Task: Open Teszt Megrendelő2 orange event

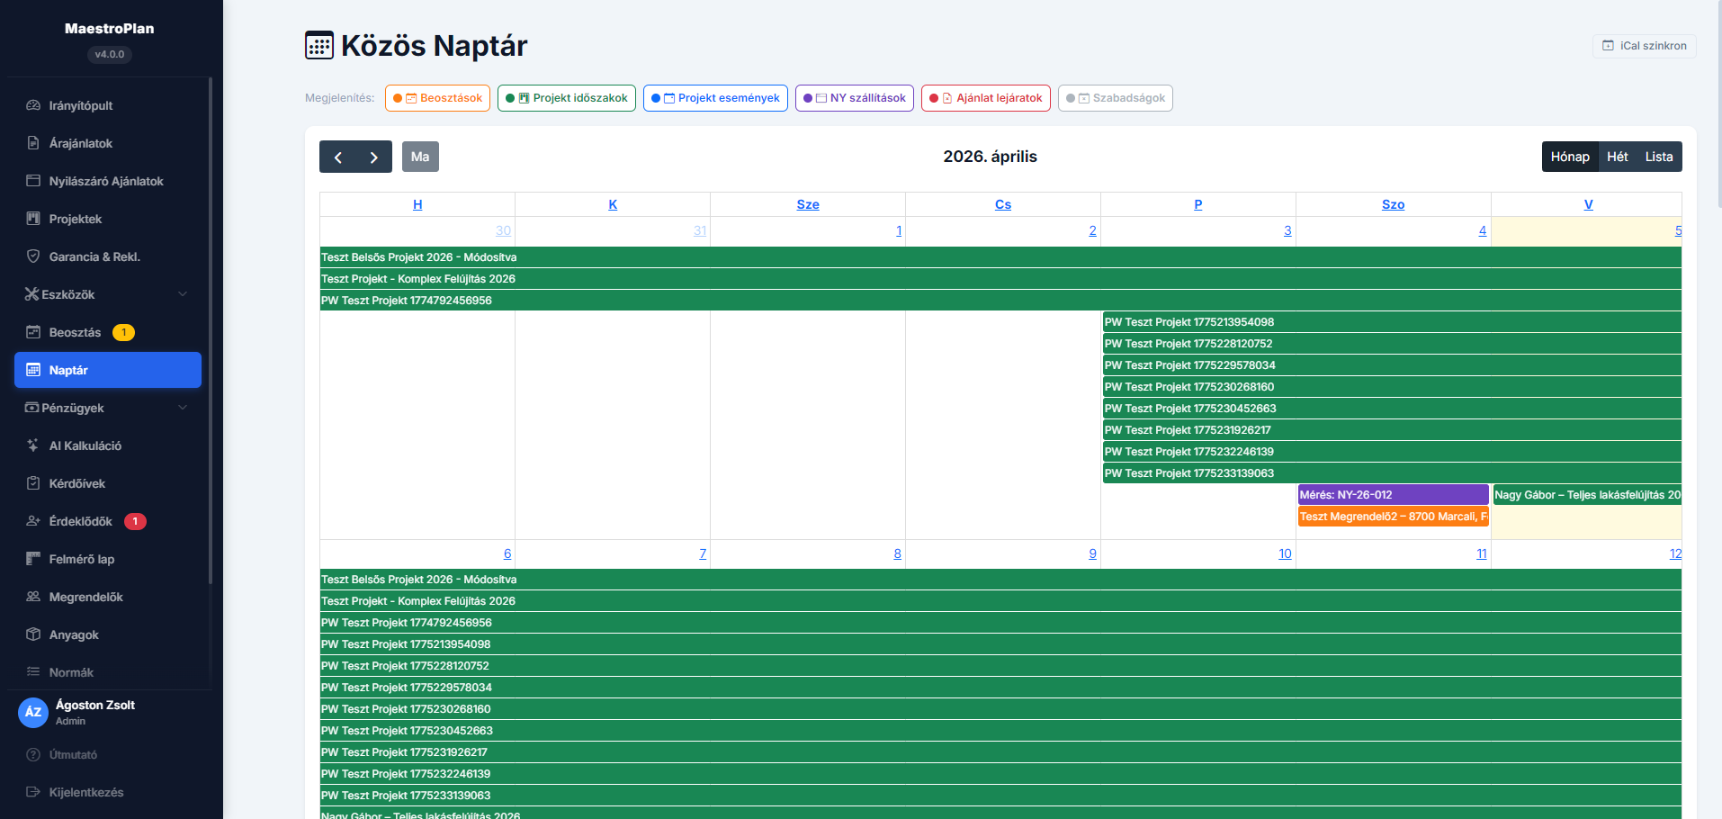Action: pyautogui.click(x=1393, y=517)
